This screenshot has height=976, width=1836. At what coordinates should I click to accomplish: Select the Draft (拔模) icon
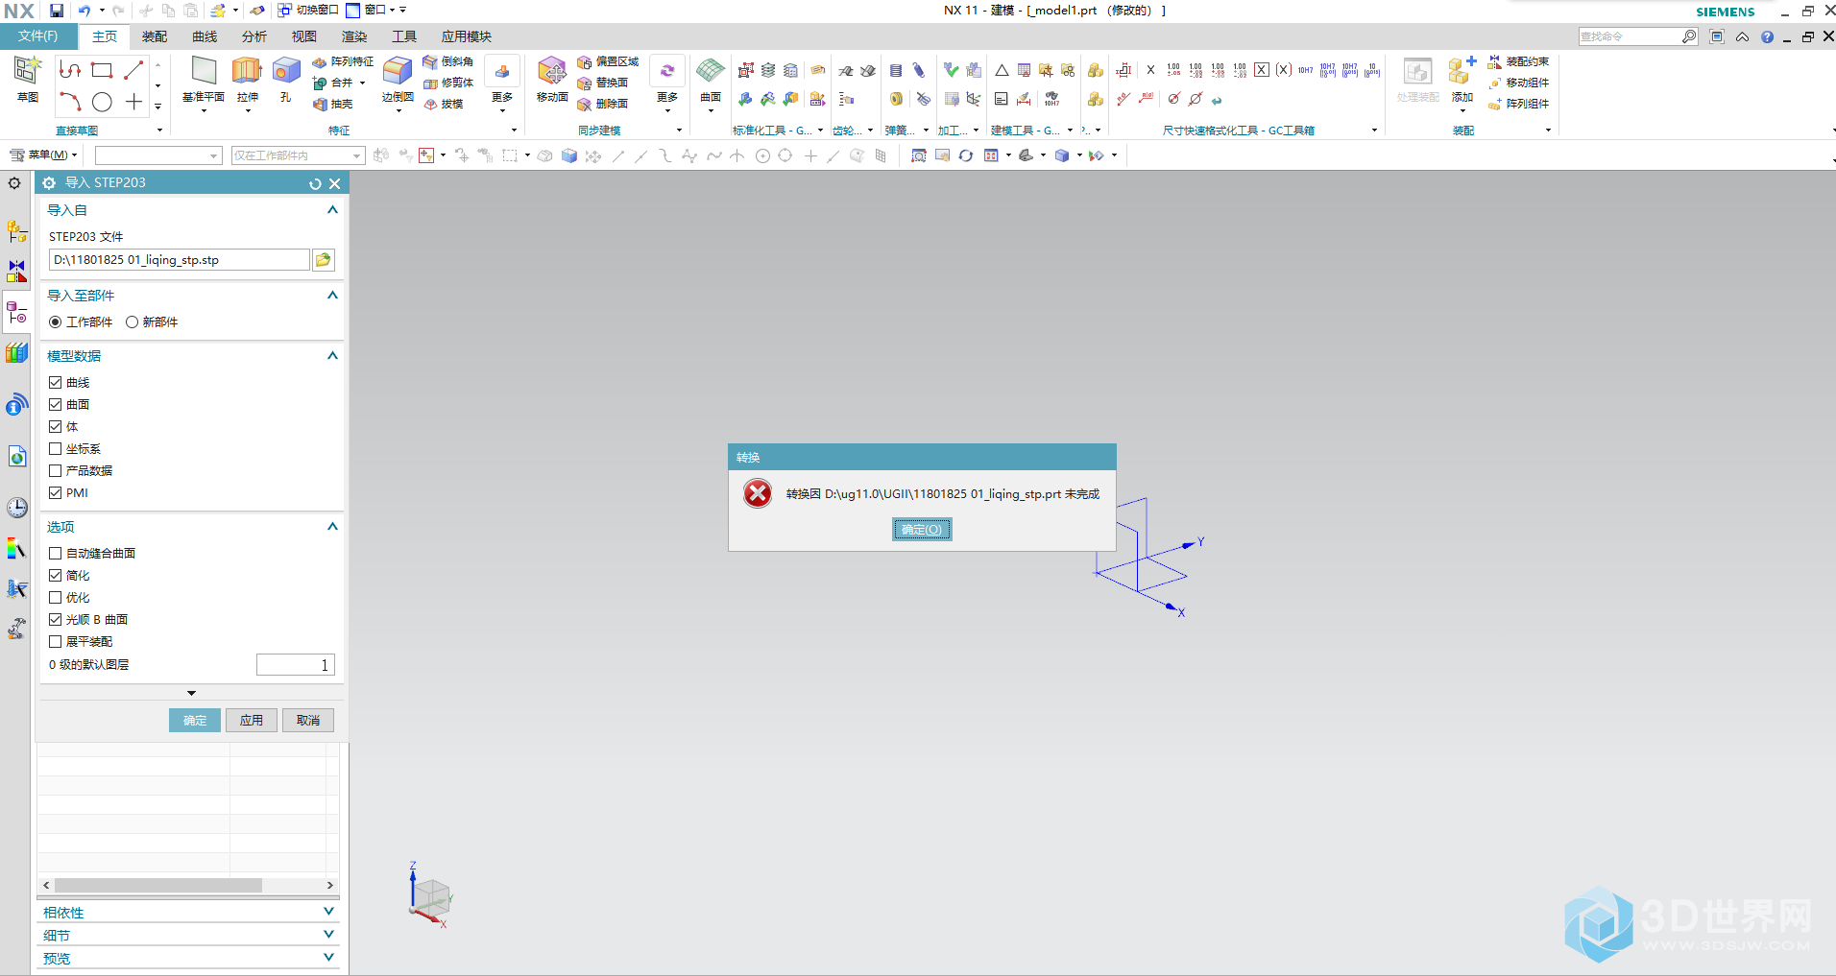coord(430,105)
